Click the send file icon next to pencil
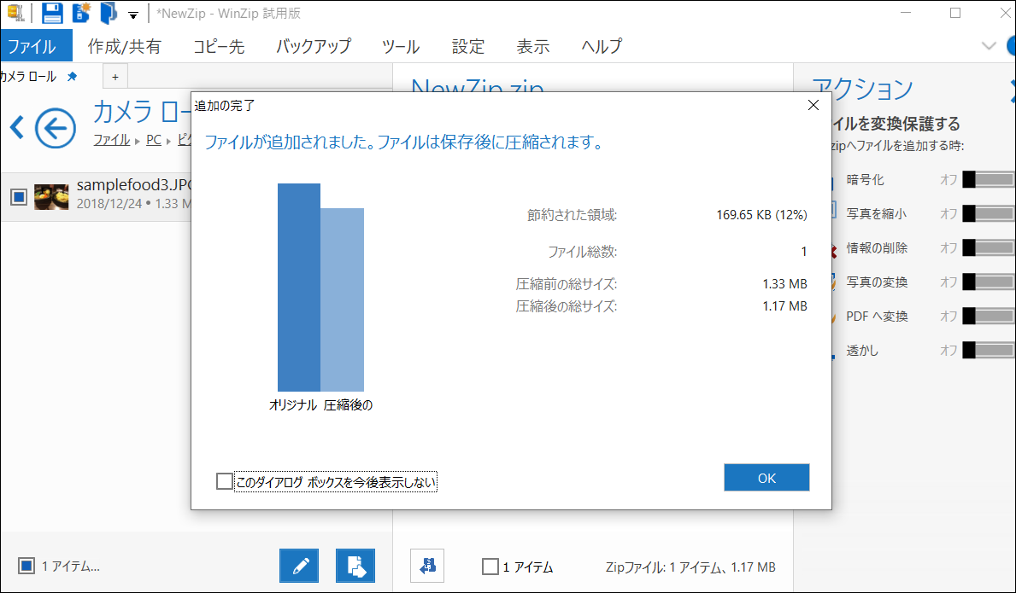This screenshot has height=593, width=1016. pyautogui.click(x=355, y=566)
